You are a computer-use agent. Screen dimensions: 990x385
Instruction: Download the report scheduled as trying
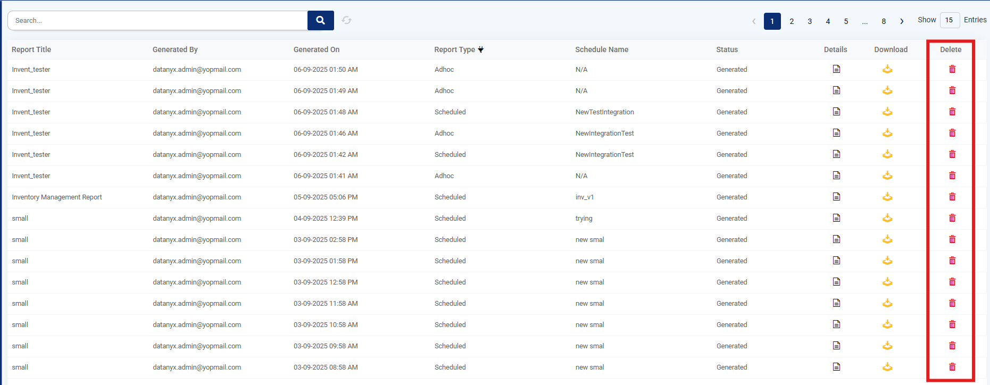click(887, 218)
